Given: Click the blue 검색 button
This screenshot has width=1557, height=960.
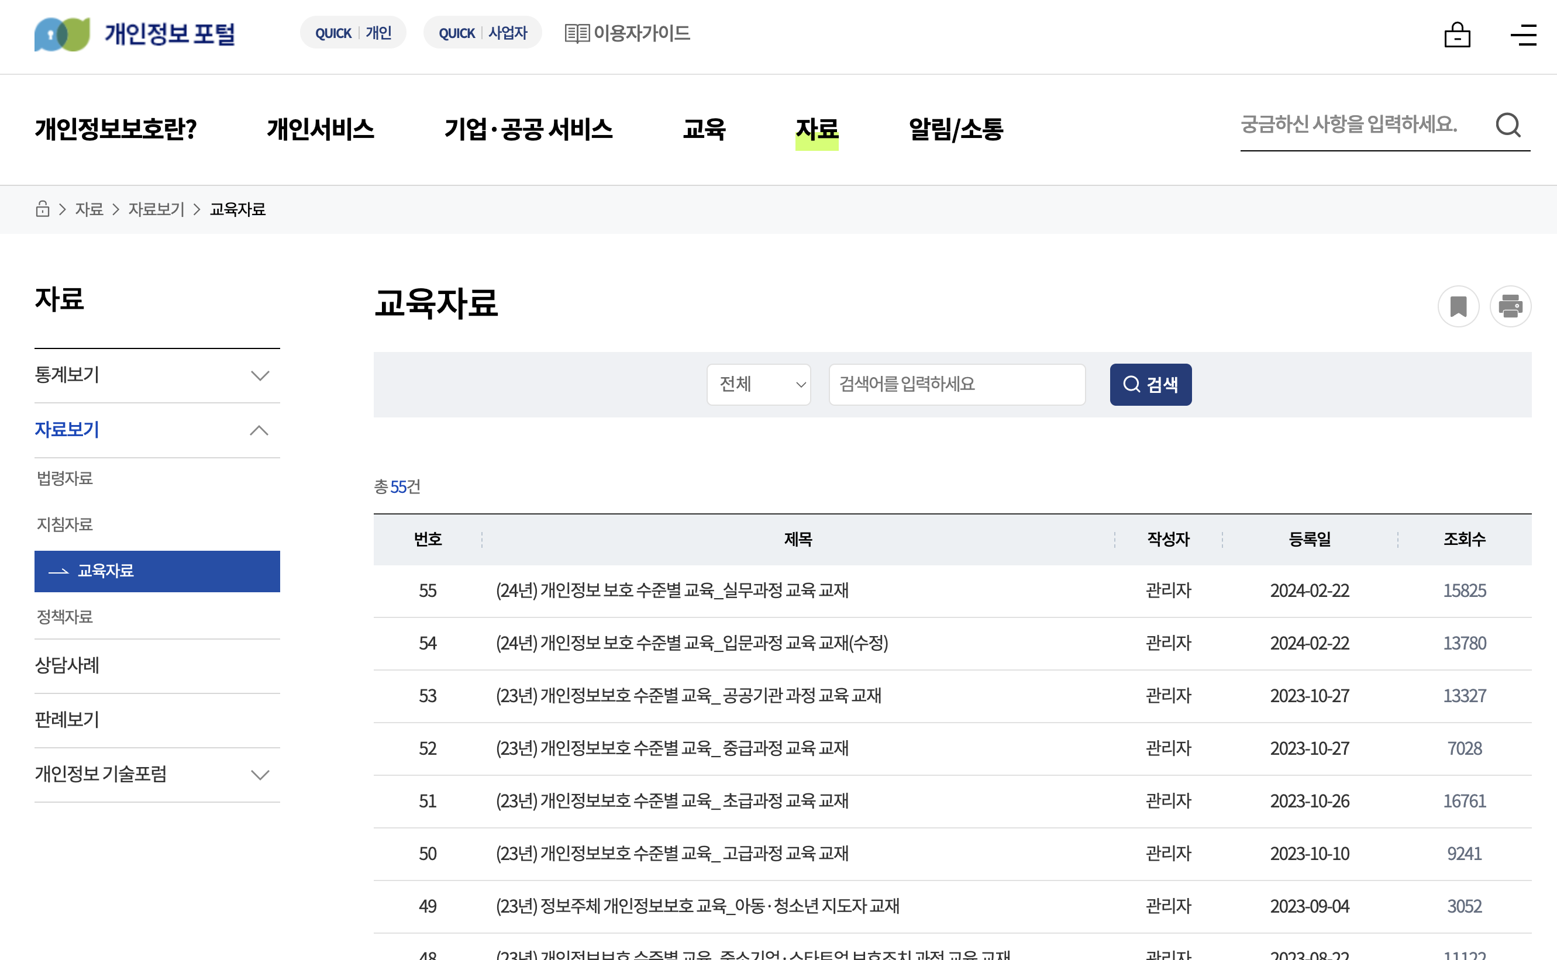Looking at the screenshot, I should [x=1150, y=384].
